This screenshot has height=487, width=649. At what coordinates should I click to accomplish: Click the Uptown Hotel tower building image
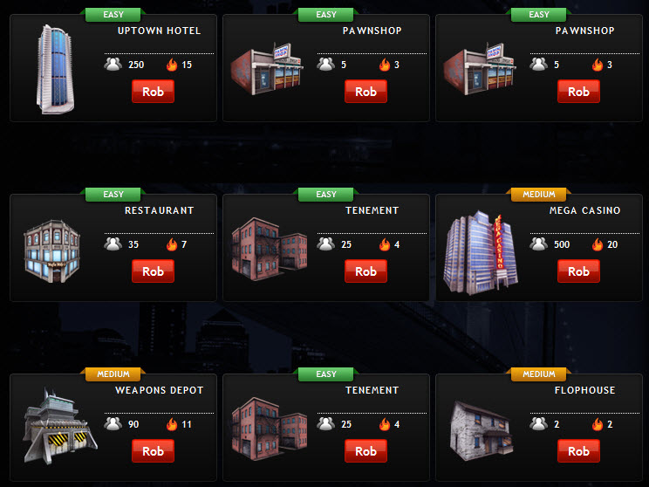pyautogui.click(x=56, y=69)
